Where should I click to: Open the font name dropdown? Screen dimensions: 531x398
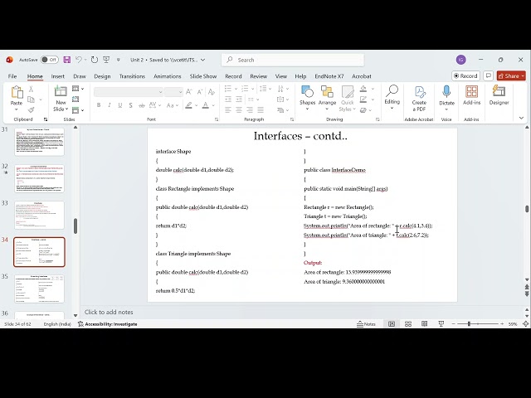(x=160, y=92)
